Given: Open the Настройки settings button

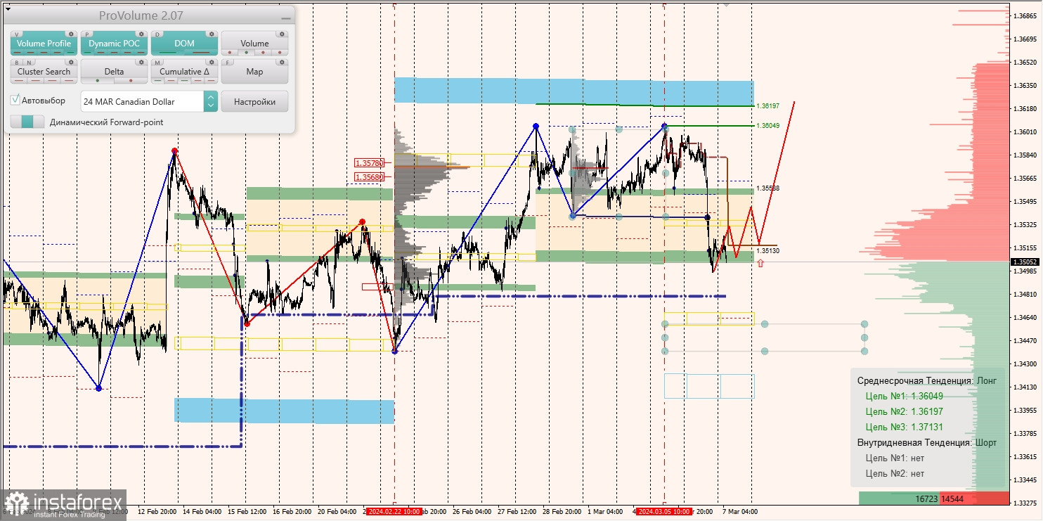Looking at the screenshot, I should [x=254, y=101].
